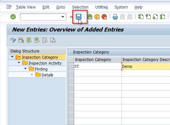Click the Inspection Category column header

click(98, 60)
